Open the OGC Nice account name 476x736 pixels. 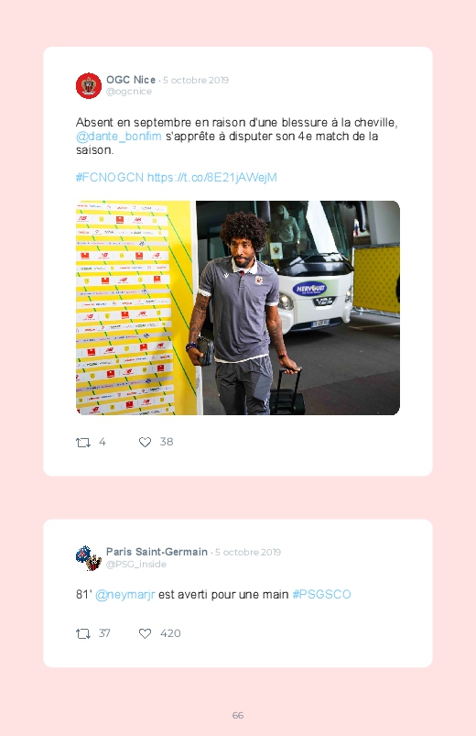pos(131,80)
